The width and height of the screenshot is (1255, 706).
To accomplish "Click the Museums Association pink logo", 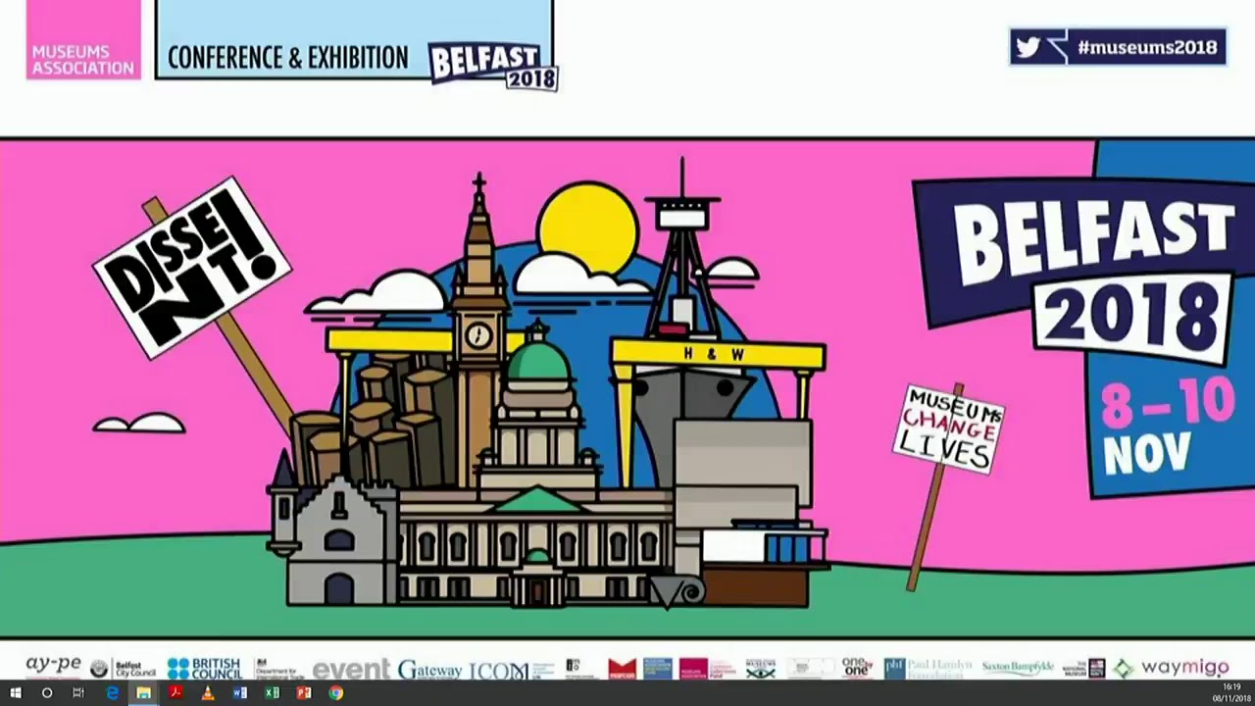I will click(x=83, y=40).
